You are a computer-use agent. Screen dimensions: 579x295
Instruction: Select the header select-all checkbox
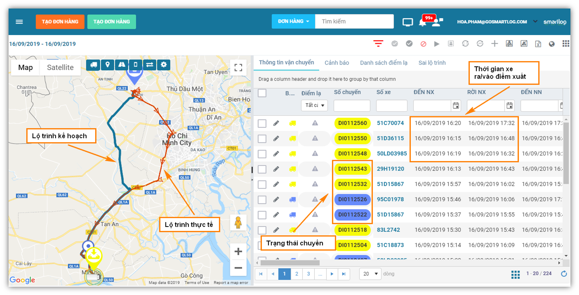click(262, 93)
